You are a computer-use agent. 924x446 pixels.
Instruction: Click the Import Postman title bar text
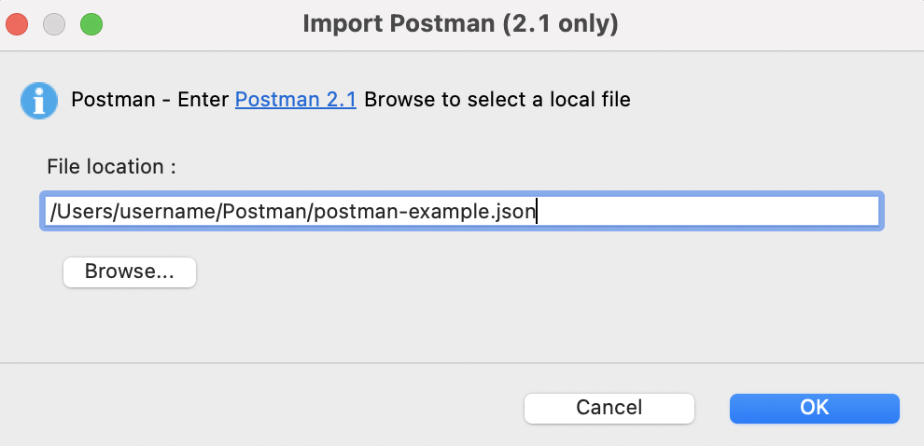pos(460,23)
